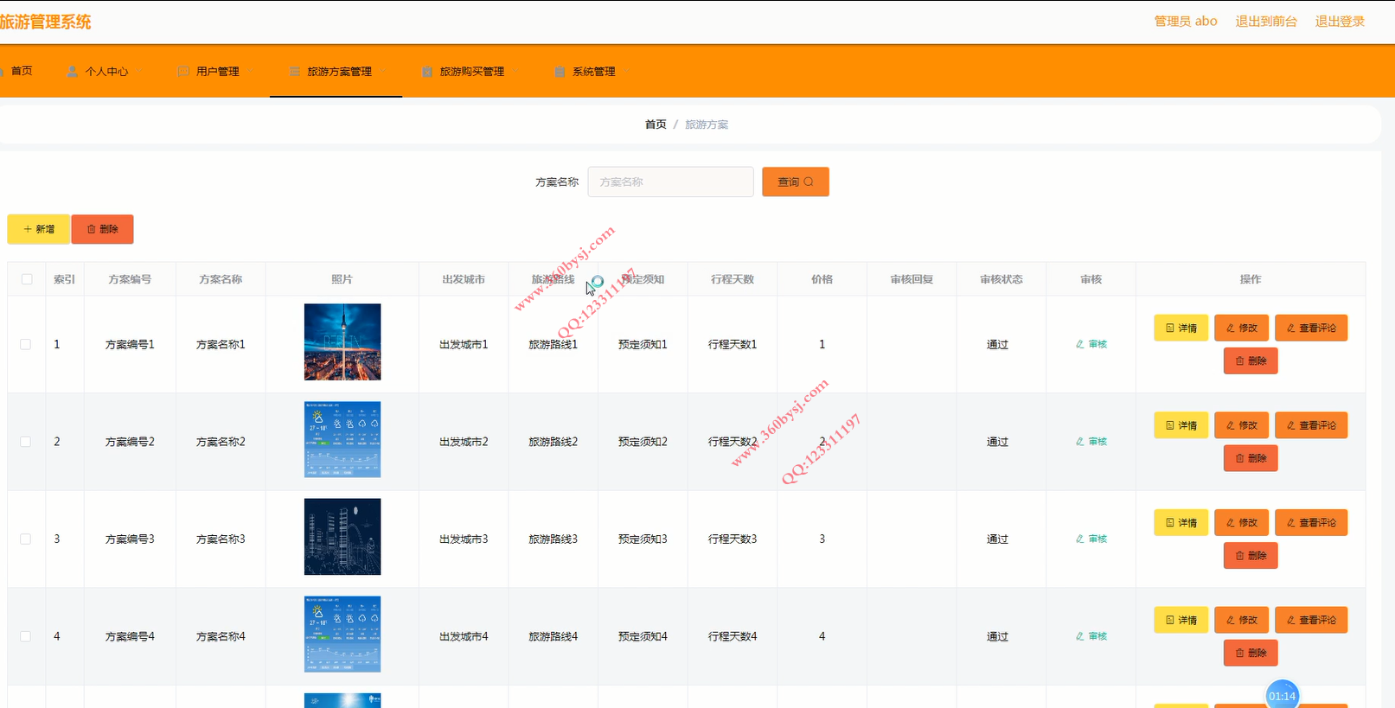This screenshot has height=708, width=1395.
Task: Click the 审核 pencil link for 方案名称2
Action: pos(1091,442)
